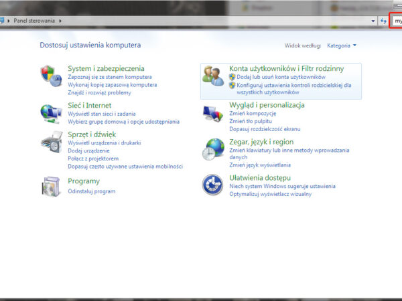
Task: Click the Konta użytkowników people icon
Action: point(214,75)
